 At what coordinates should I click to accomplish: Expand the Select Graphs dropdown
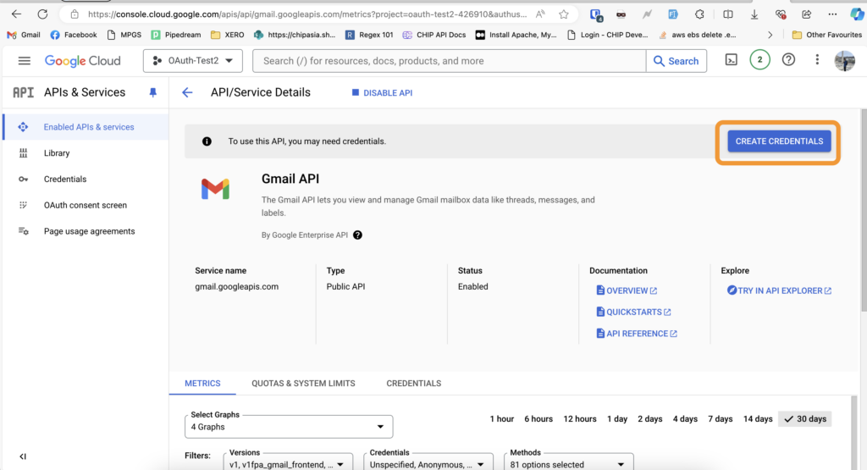point(289,427)
